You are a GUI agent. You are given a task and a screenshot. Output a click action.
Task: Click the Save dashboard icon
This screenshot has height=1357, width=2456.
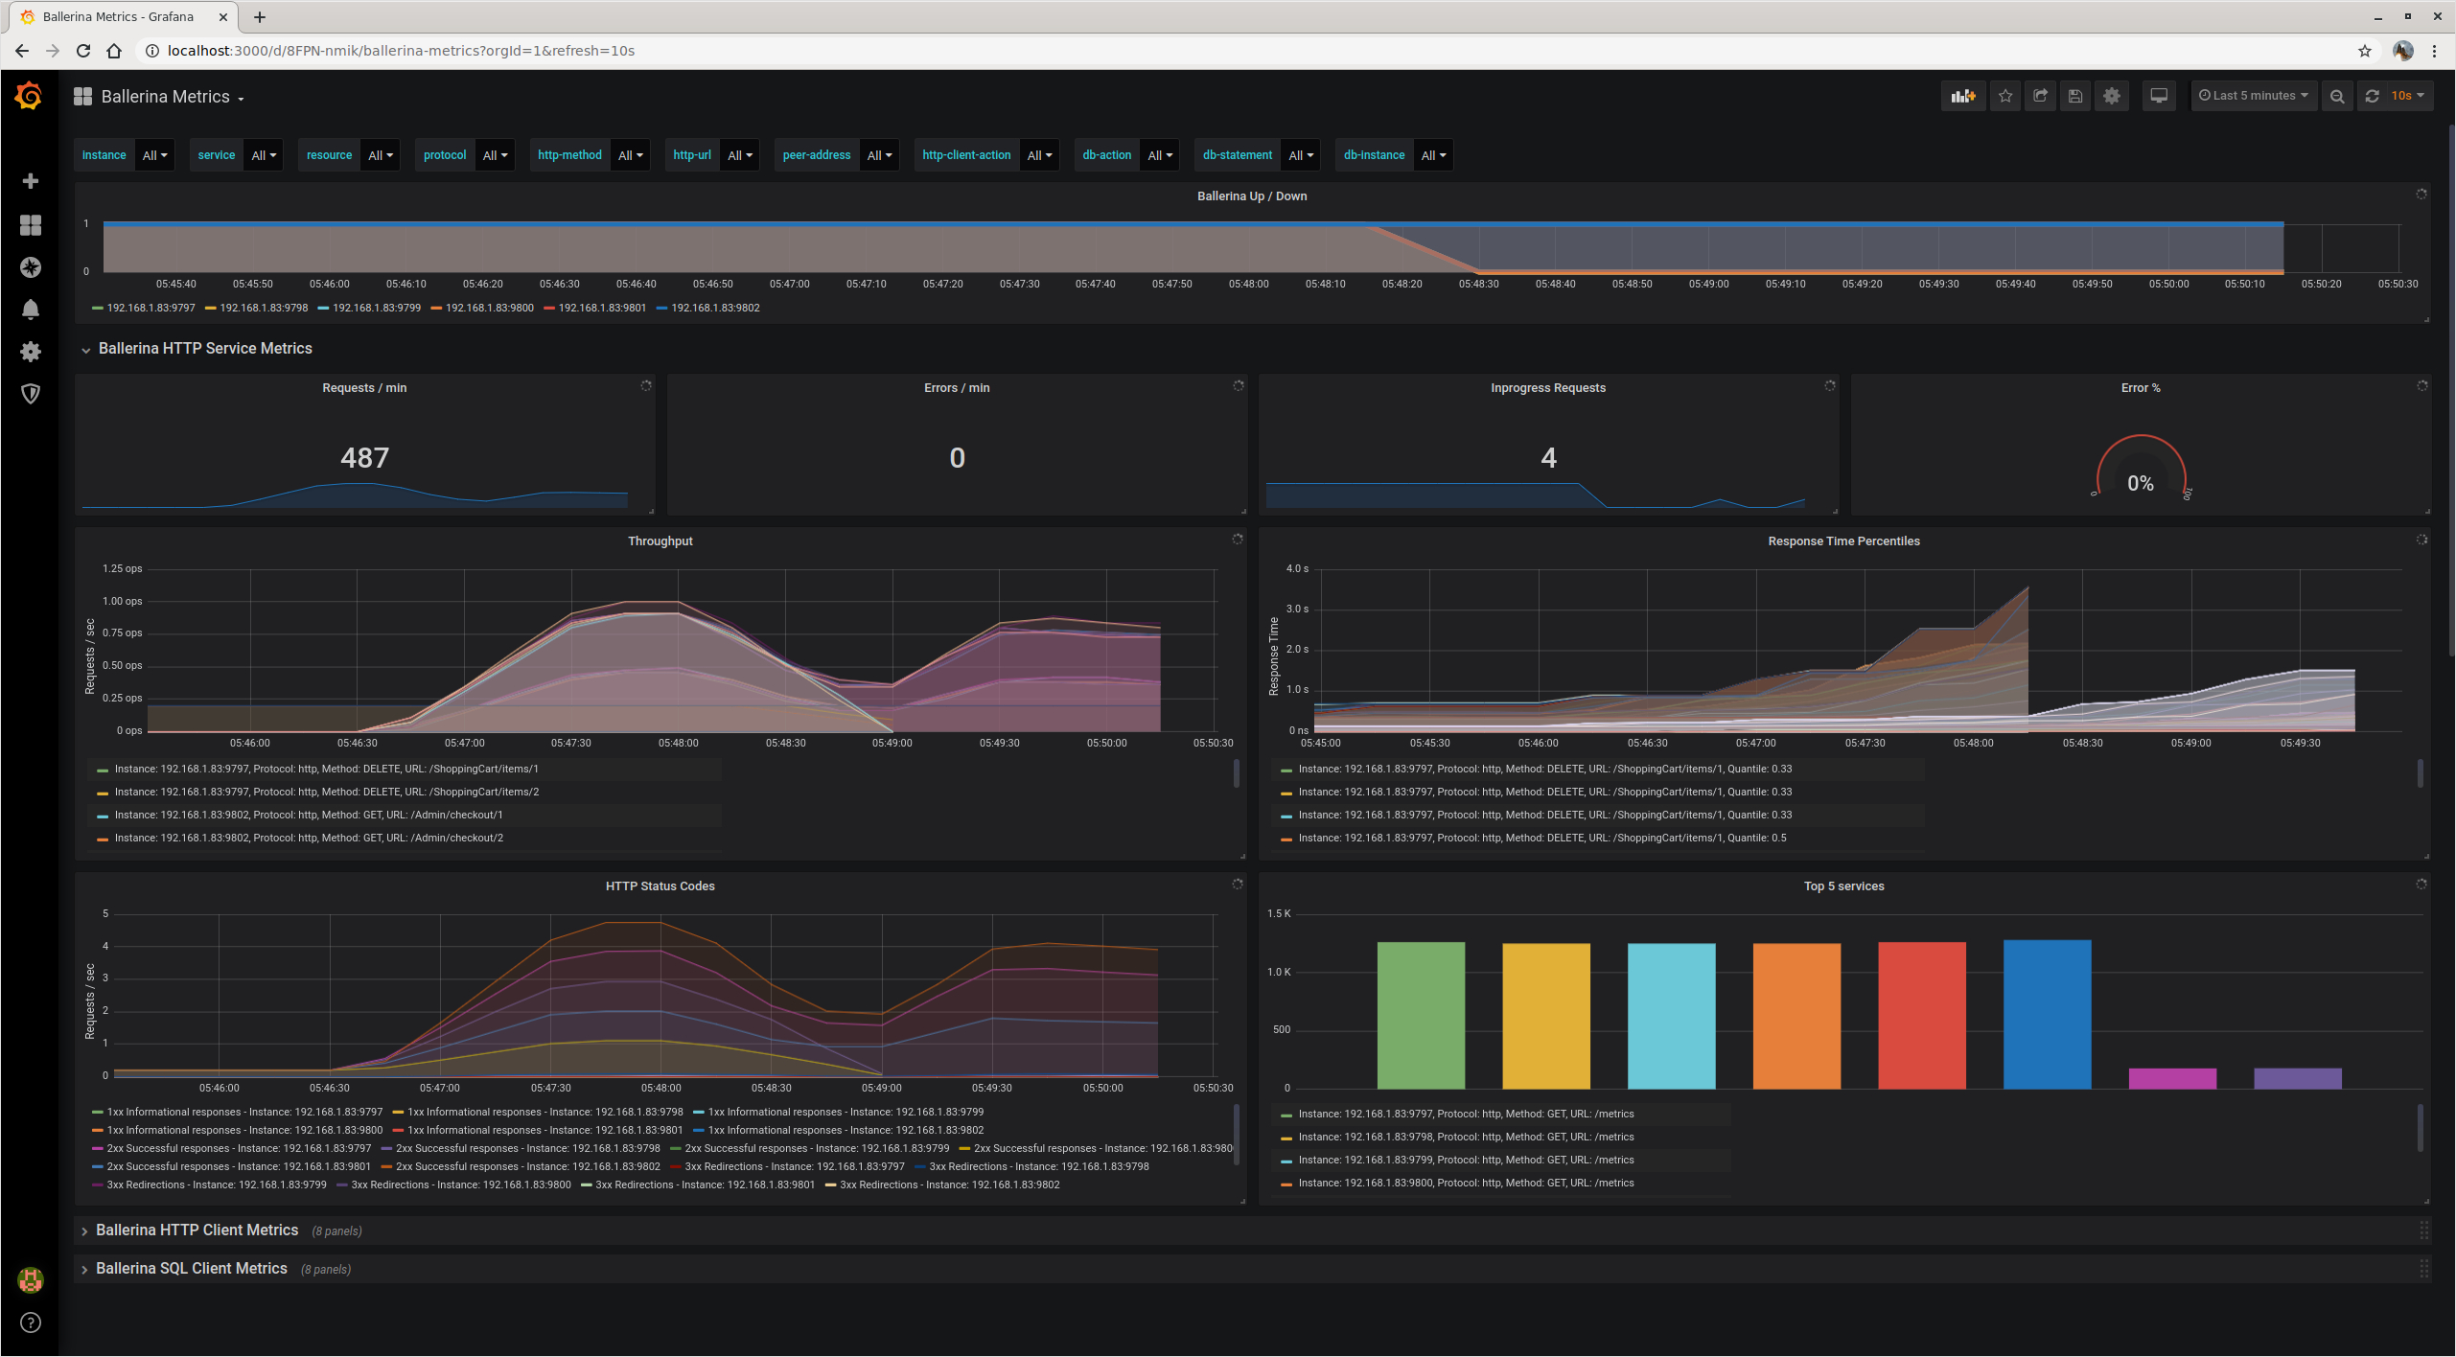2074,96
